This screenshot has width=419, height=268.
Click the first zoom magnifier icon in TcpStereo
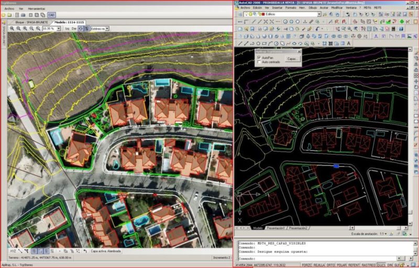coord(12,29)
